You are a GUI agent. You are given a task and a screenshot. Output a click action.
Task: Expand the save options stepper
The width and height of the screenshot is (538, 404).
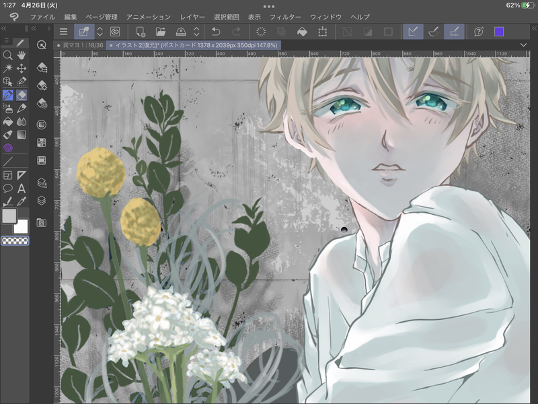pos(196,32)
